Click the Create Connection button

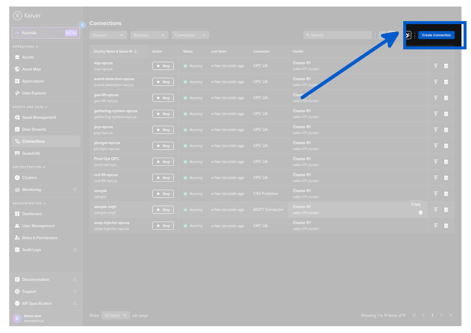[x=436, y=35]
